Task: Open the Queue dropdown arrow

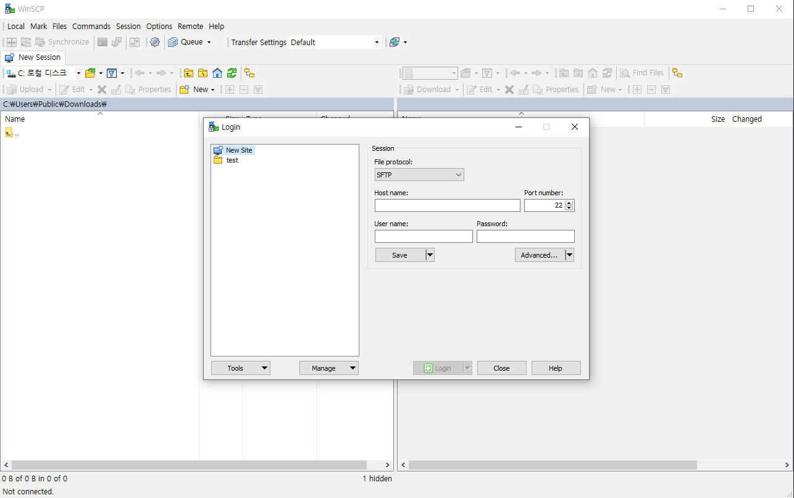Action: (209, 42)
